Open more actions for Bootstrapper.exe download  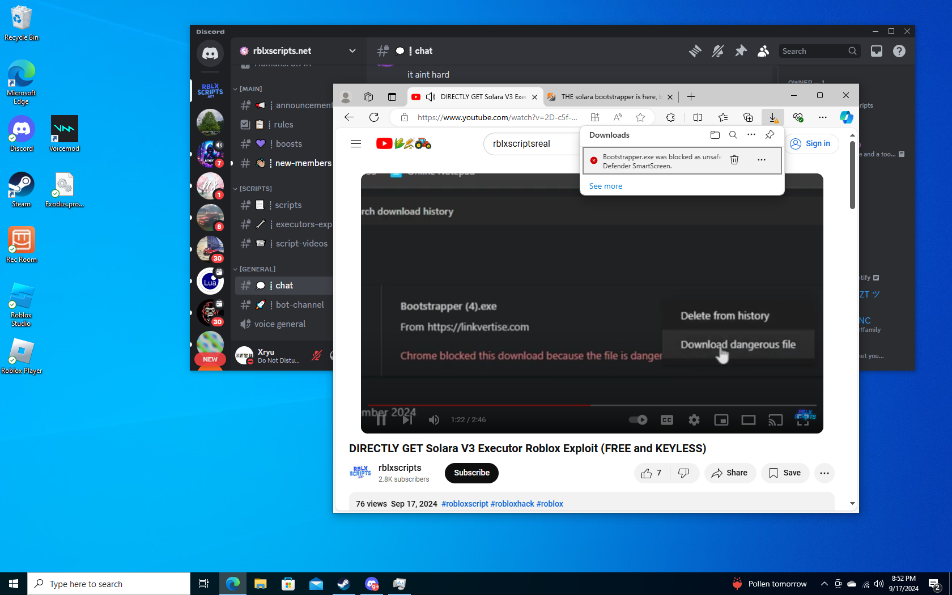762,160
